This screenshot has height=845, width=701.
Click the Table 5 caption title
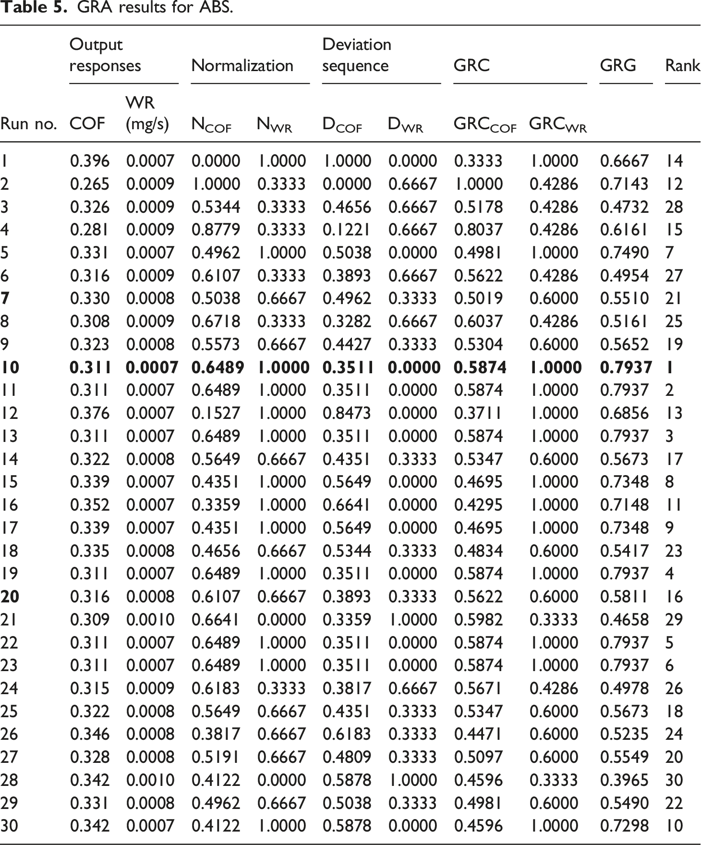117,8
